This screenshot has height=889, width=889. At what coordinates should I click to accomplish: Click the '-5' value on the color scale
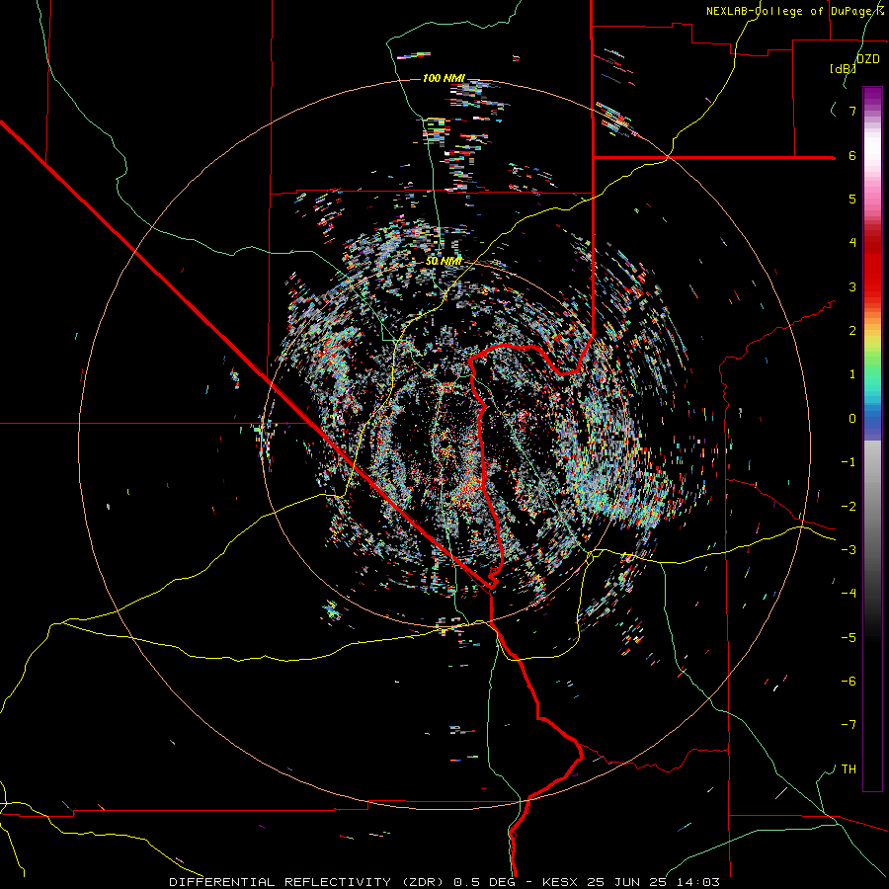[849, 638]
